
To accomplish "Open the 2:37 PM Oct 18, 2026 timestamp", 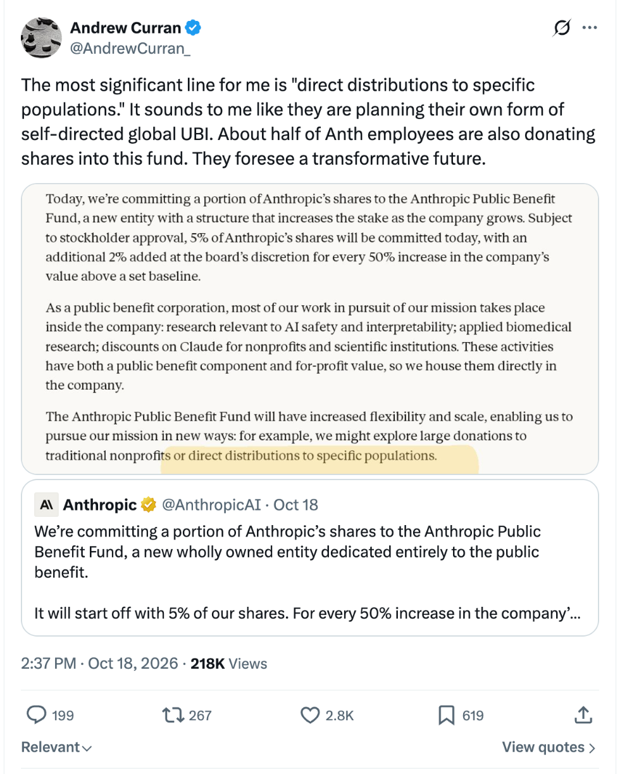I will pyautogui.click(x=101, y=664).
